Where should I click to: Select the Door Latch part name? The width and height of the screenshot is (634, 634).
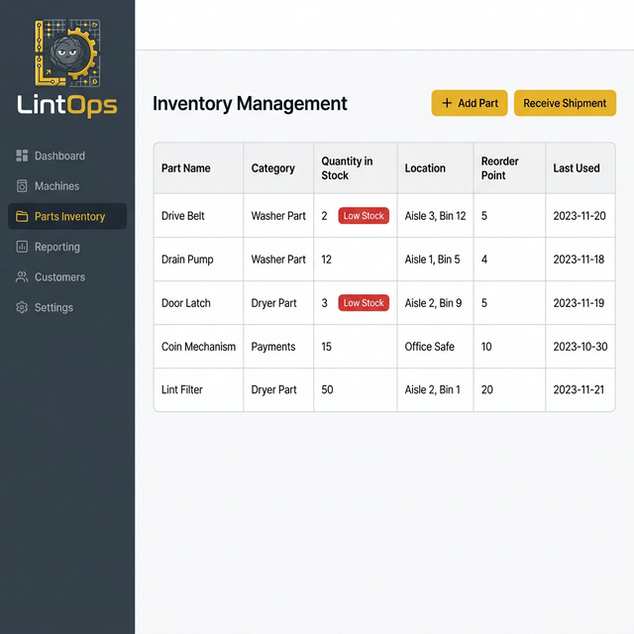click(186, 303)
